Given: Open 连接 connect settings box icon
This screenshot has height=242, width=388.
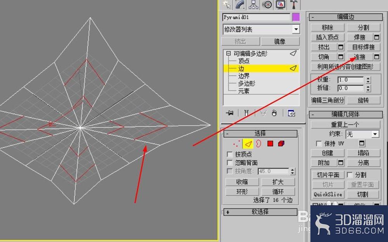Looking at the screenshot, I should pyautogui.click(x=377, y=57).
